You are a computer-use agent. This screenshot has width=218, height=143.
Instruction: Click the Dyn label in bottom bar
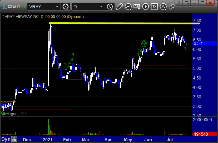pyautogui.click(x=6, y=139)
